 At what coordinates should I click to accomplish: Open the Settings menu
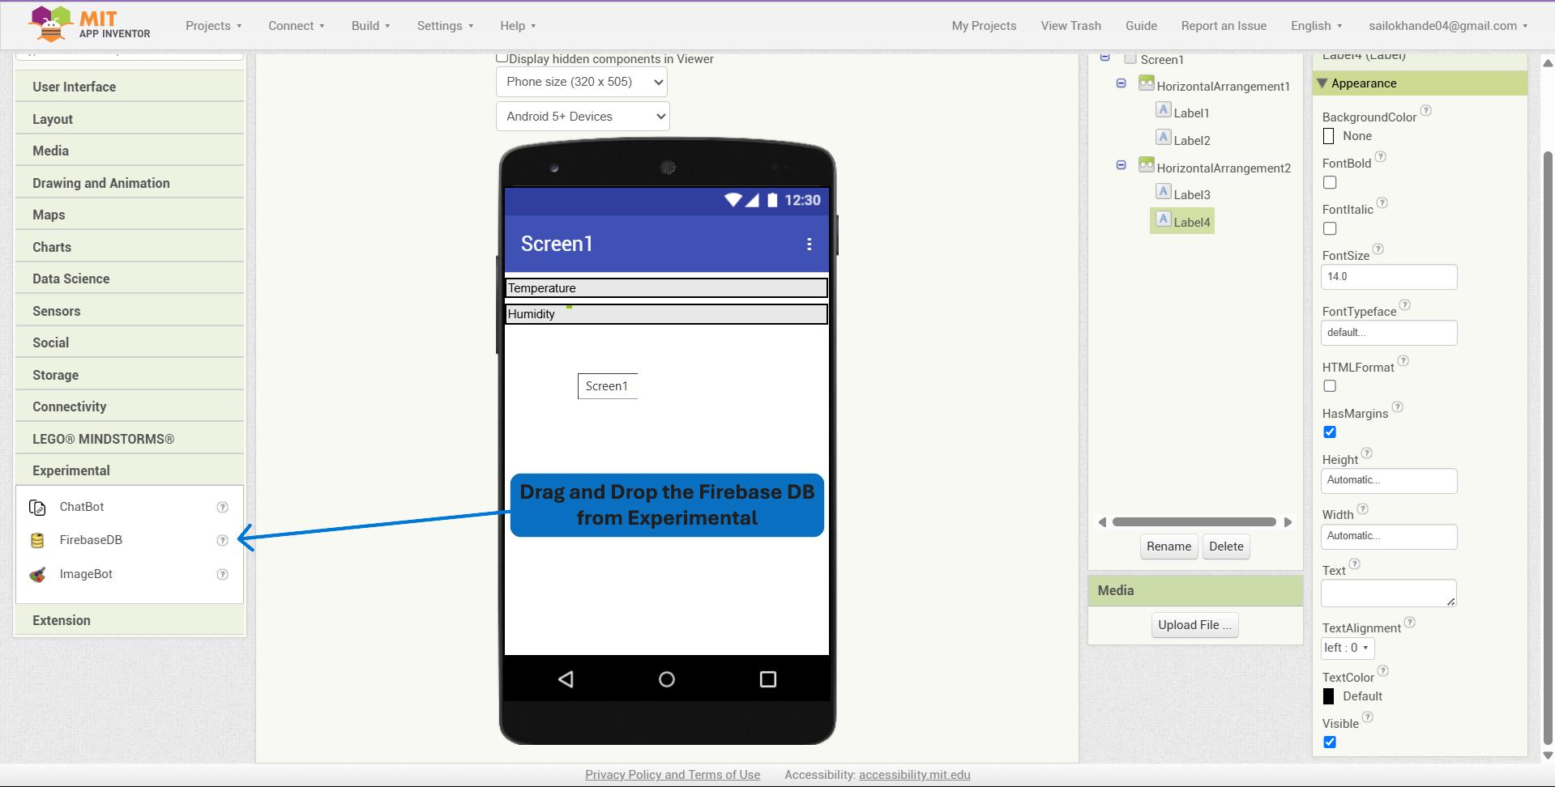click(446, 26)
